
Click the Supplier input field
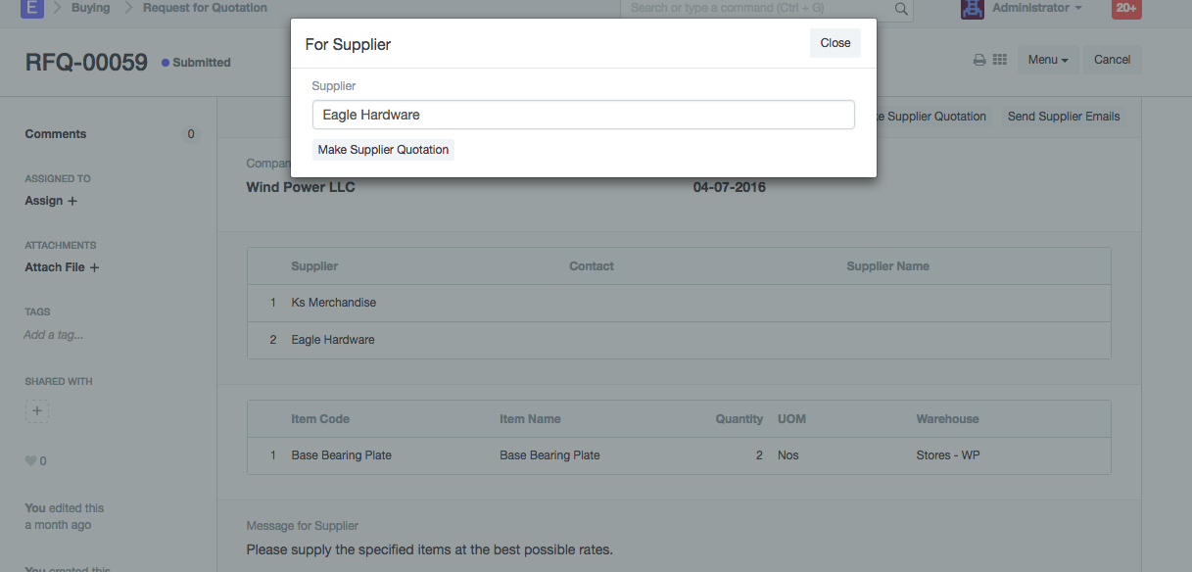pyautogui.click(x=583, y=115)
